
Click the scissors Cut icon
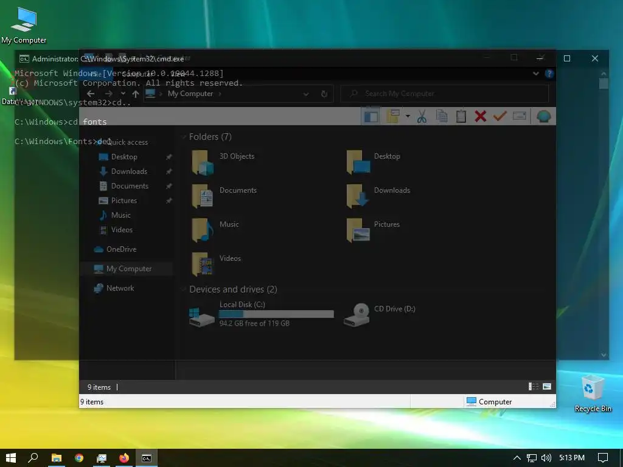422,116
